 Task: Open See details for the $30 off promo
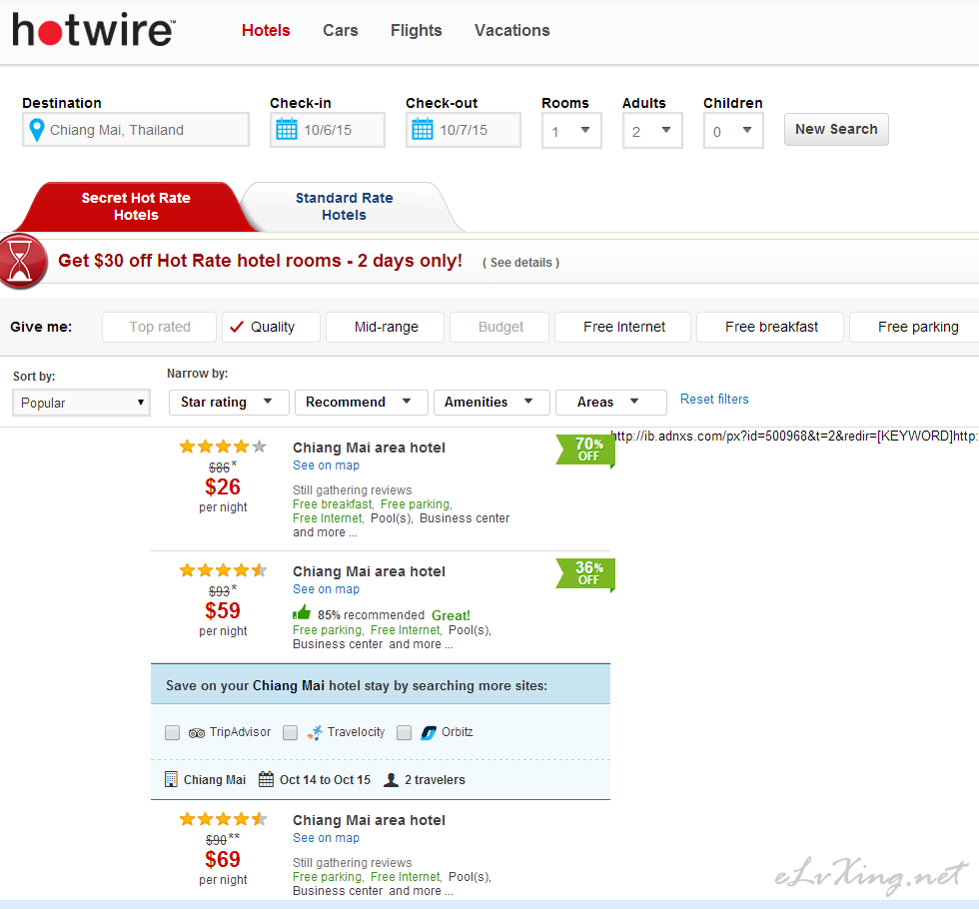pos(520,263)
